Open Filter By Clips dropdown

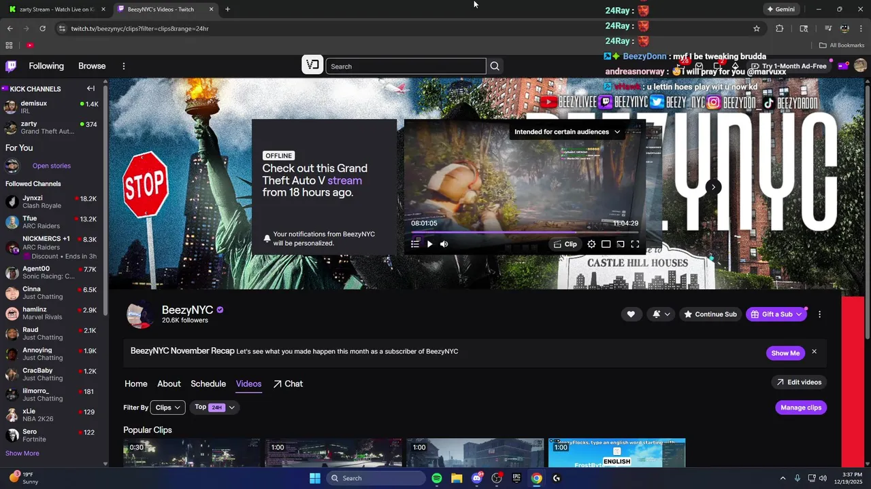[167, 407]
